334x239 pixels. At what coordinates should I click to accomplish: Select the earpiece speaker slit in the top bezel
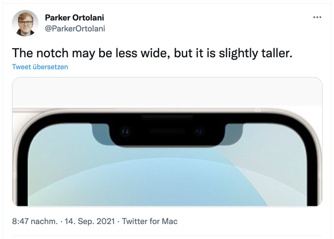pyautogui.click(x=167, y=116)
